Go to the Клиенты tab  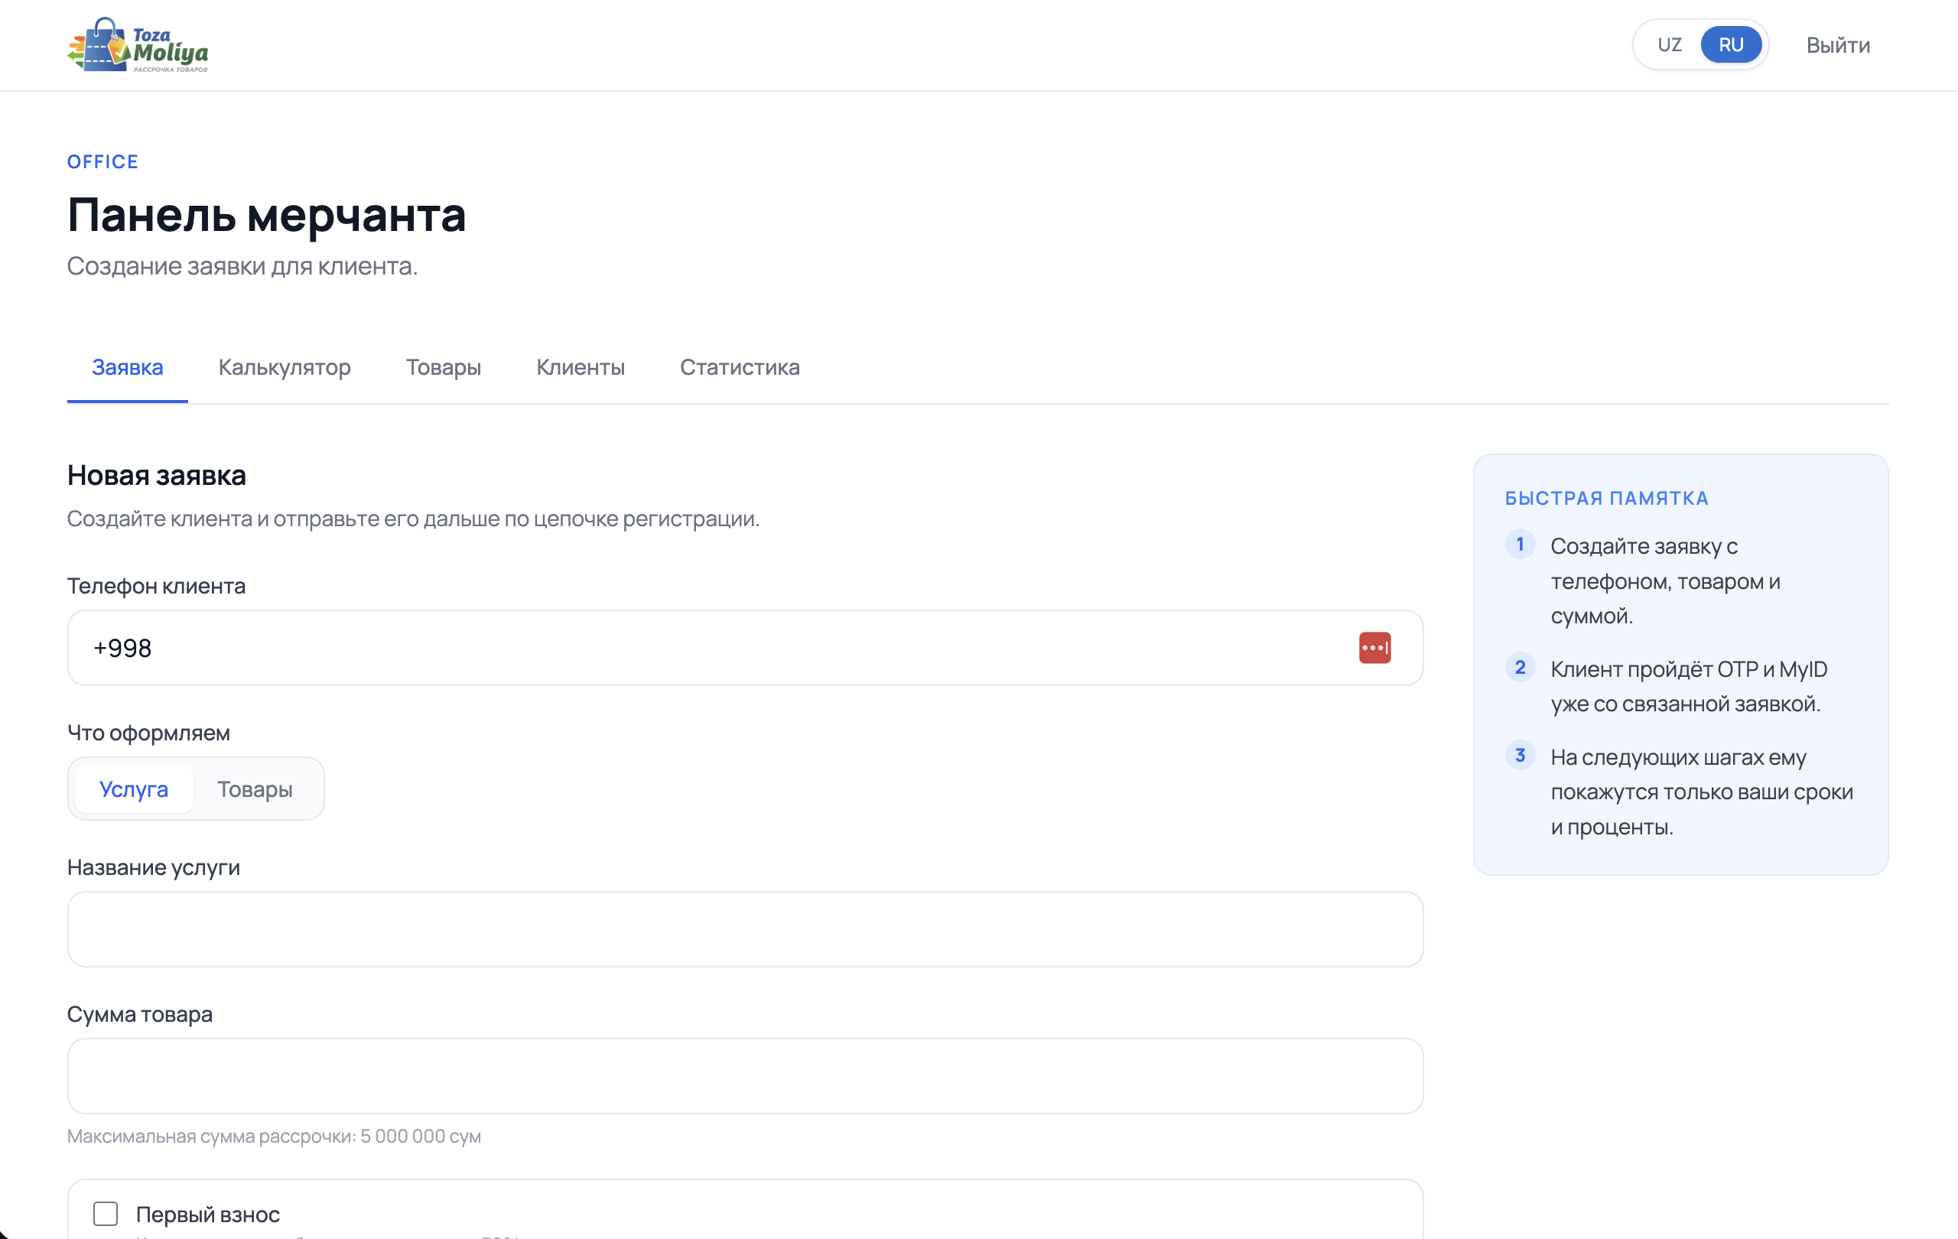[x=581, y=367]
